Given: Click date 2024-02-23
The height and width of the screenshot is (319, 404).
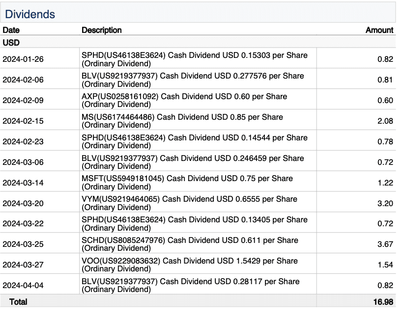Looking at the screenshot, I should [23, 141].
